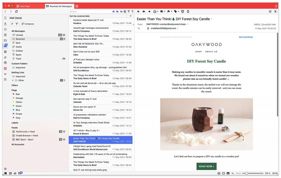
Task: Open the Bookmarks panel in the sidebar
Action: [x=5, y=18]
